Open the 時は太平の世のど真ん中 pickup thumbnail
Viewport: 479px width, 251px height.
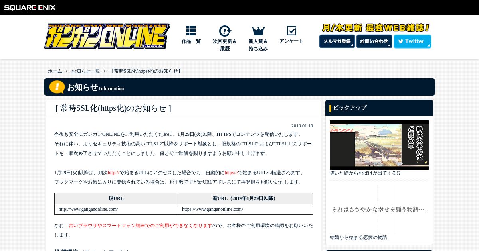click(379, 145)
